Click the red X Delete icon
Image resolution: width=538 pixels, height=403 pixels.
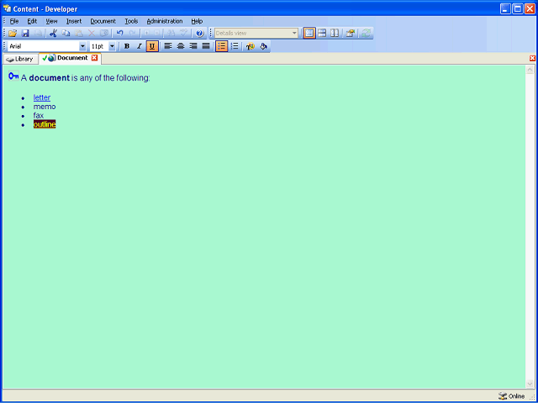(92, 34)
